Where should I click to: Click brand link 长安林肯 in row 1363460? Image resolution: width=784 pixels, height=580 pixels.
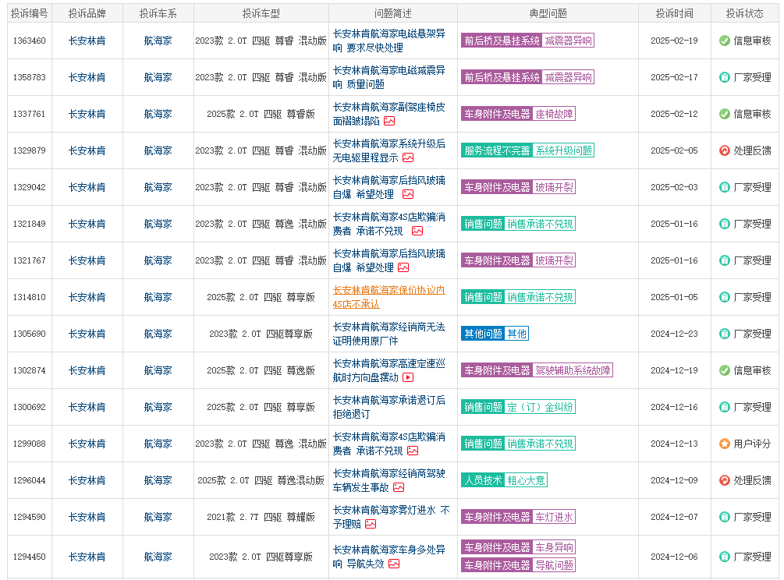click(87, 41)
